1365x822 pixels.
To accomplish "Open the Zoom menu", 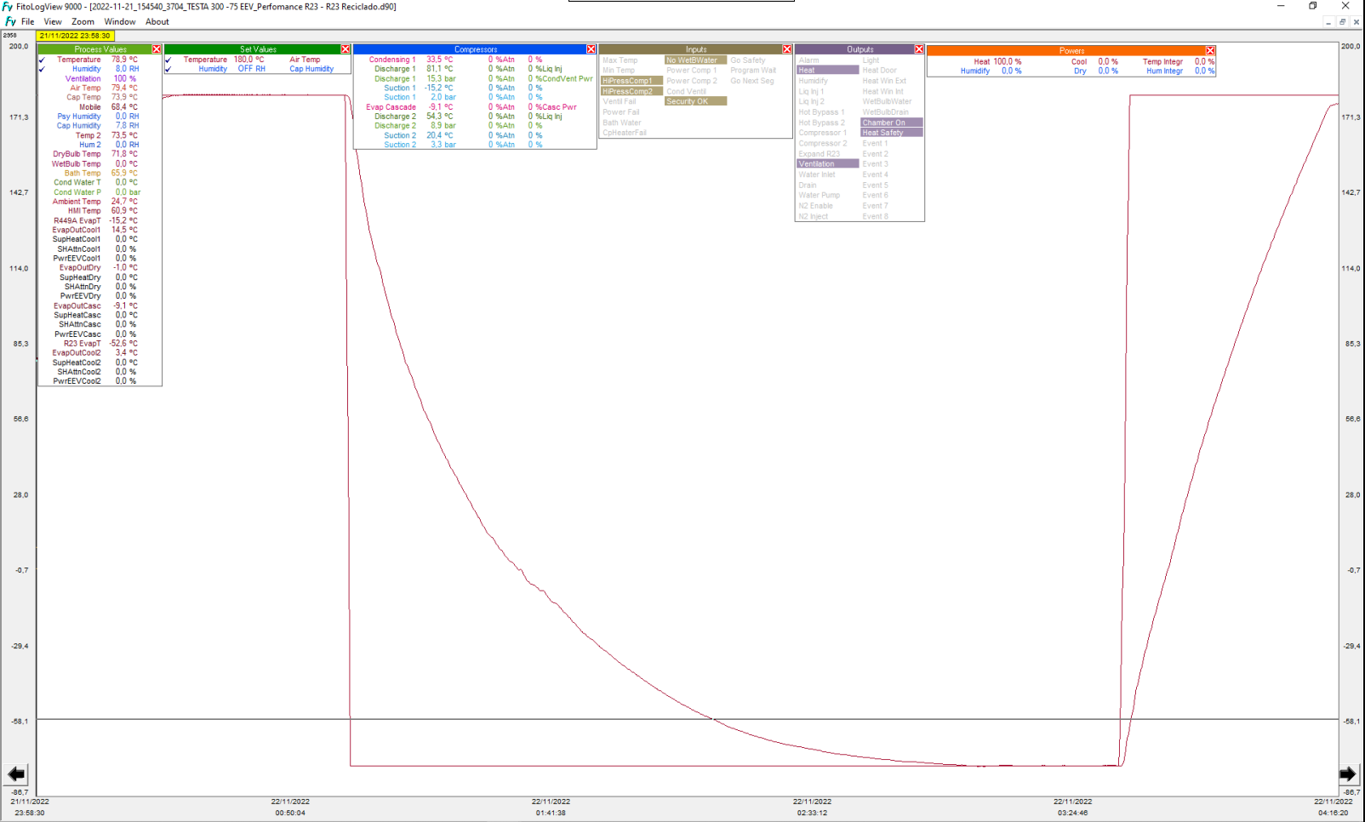I will (x=83, y=22).
